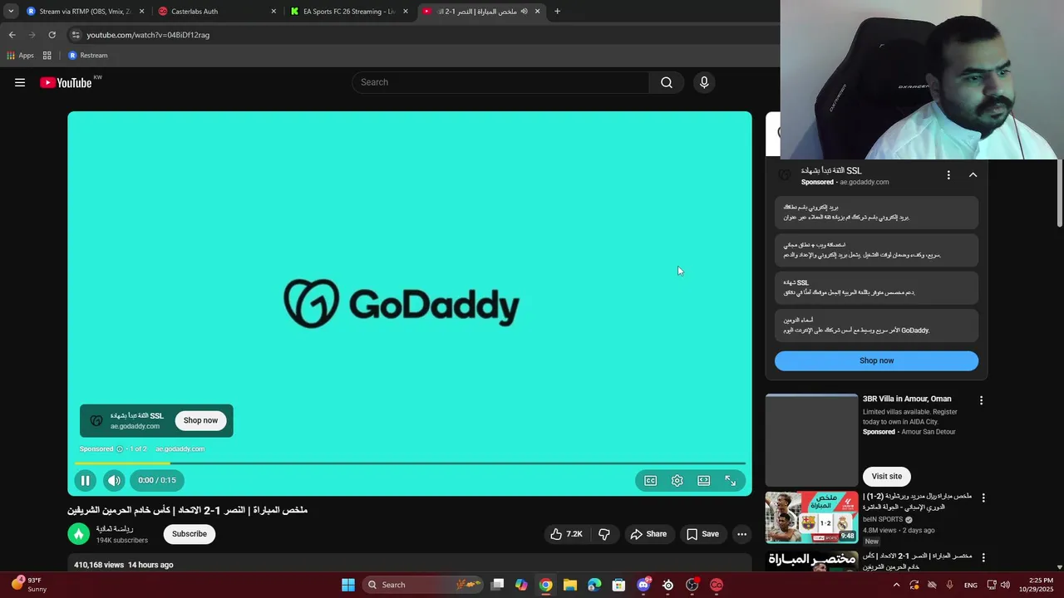Pause the video ad

[85, 480]
